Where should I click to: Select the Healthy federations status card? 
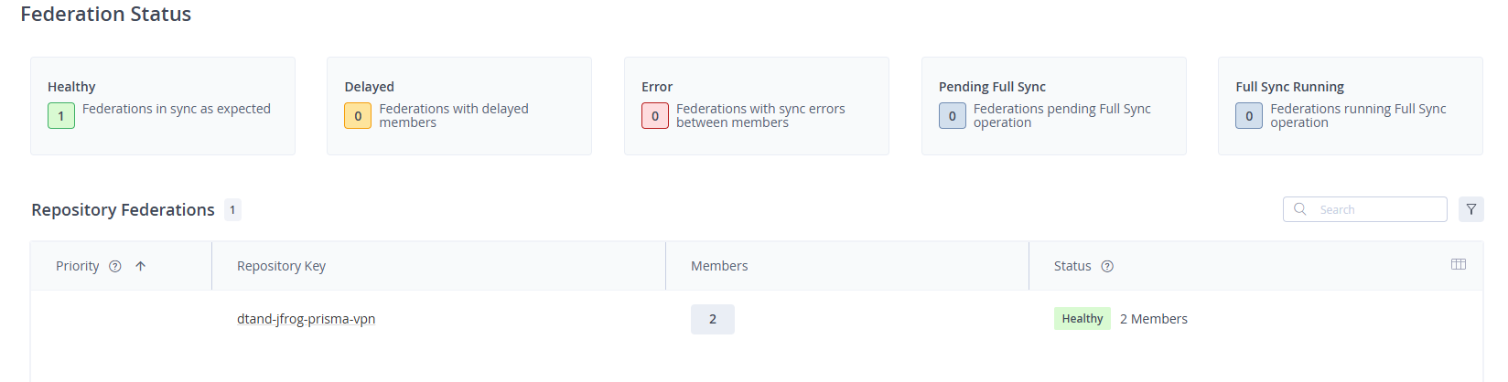(163, 106)
